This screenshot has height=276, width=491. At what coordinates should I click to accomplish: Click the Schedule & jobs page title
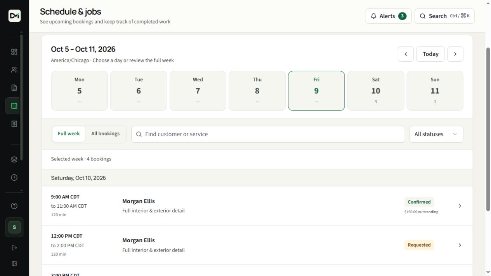coord(71,12)
